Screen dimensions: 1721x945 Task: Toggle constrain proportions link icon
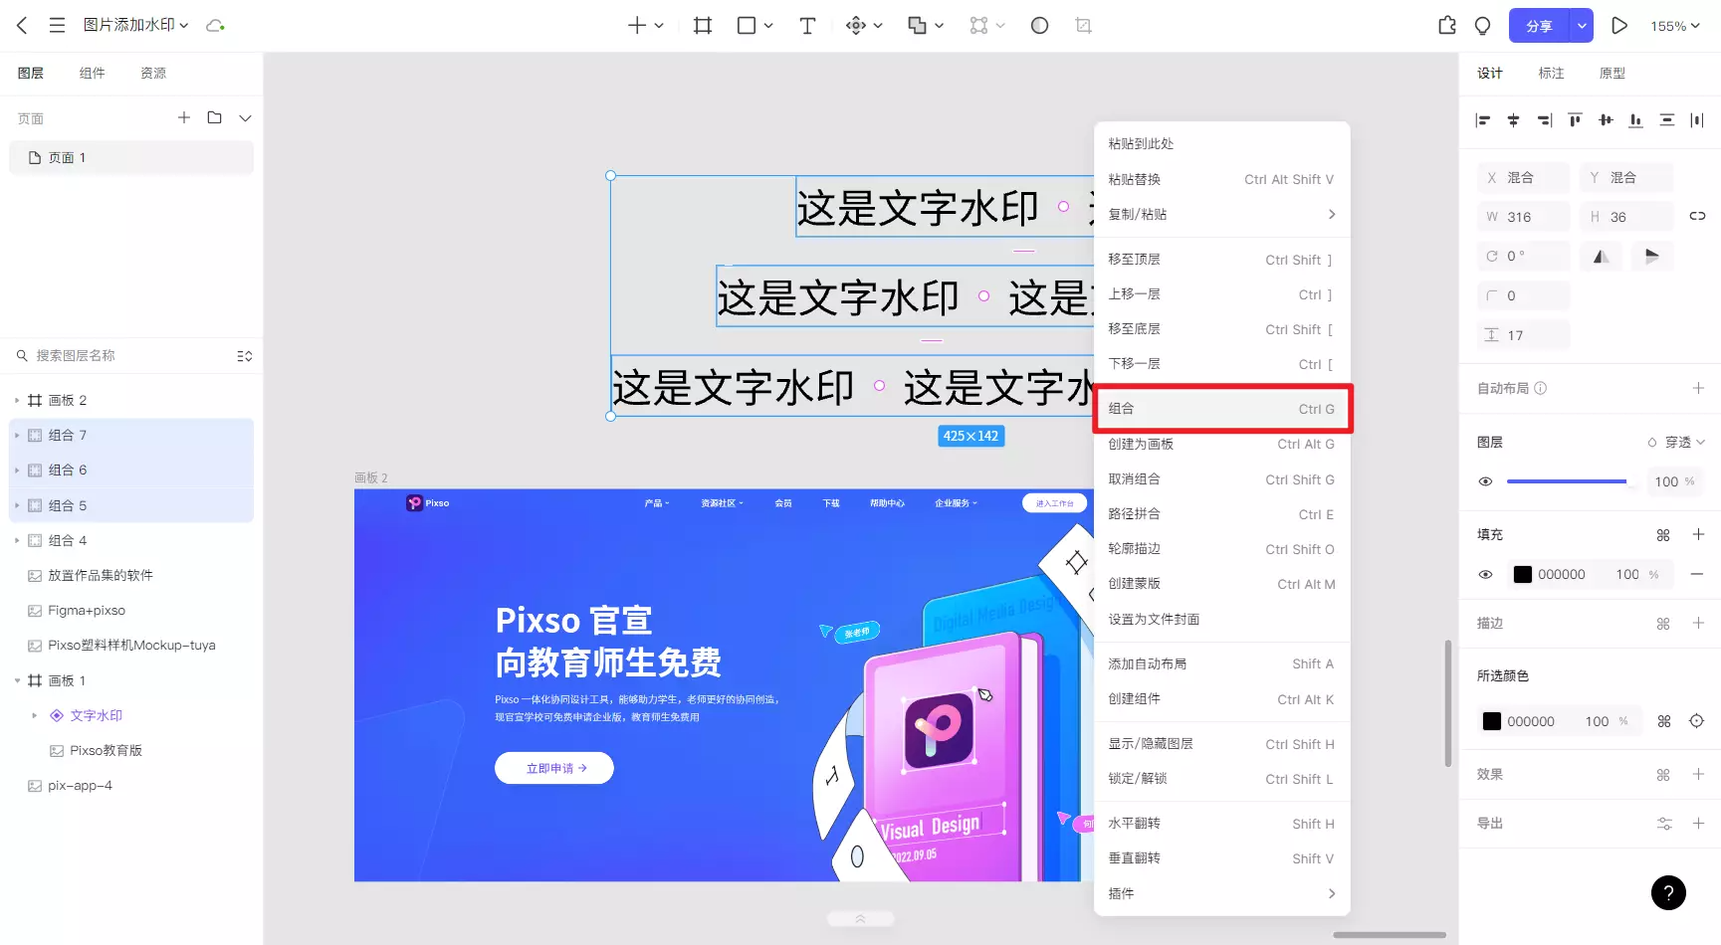[1697, 216]
